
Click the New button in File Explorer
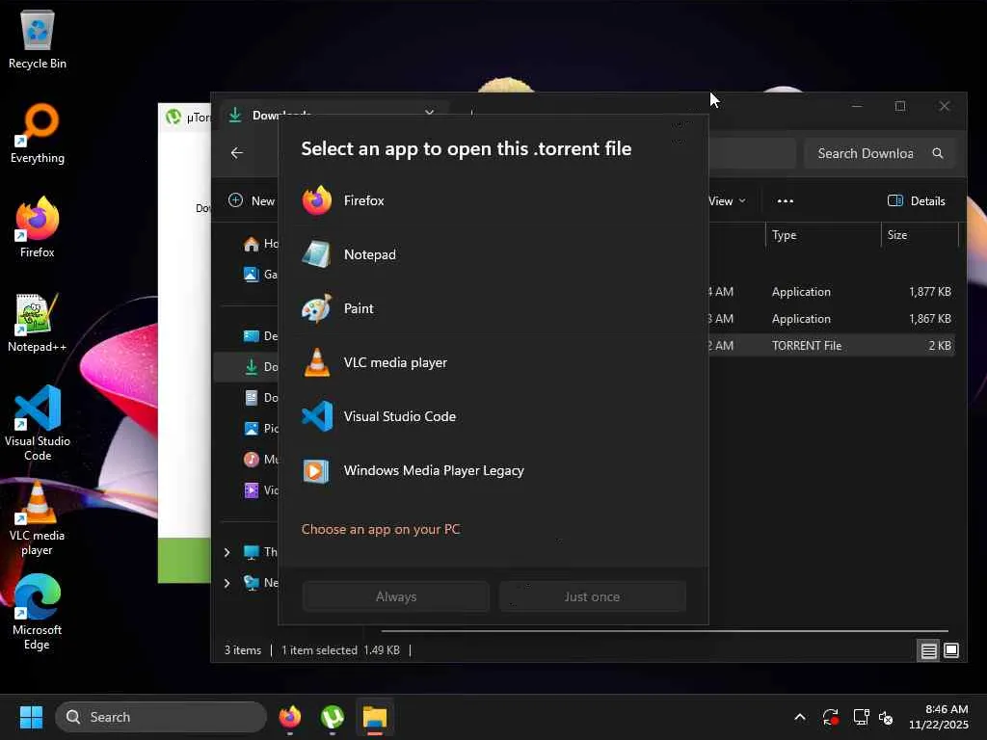pos(252,200)
